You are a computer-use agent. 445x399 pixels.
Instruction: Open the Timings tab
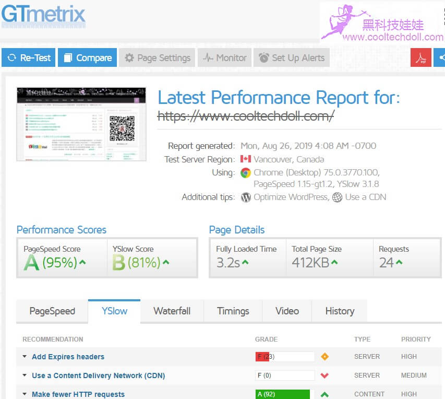pos(233,311)
